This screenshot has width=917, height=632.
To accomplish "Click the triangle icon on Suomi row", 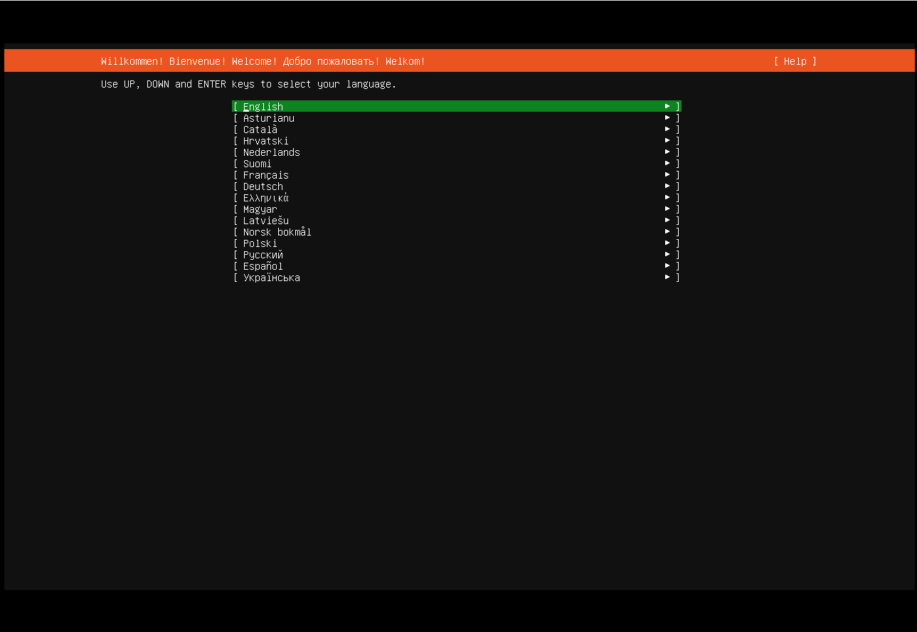I will pyautogui.click(x=667, y=164).
